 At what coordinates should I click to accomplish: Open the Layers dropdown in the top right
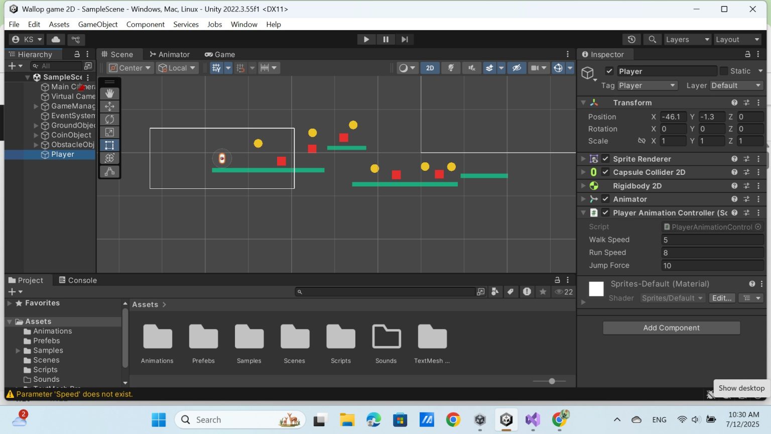tap(687, 39)
